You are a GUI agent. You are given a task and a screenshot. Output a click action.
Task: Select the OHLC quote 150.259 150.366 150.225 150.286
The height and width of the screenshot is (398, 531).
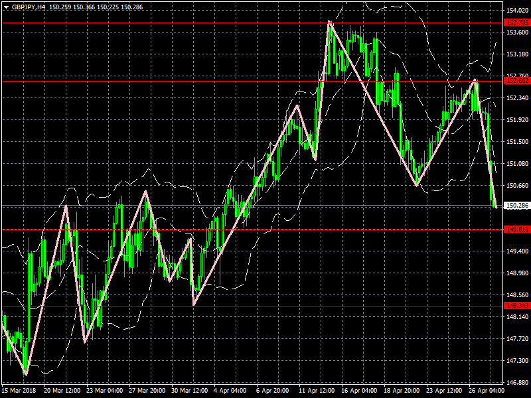point(96,7)
